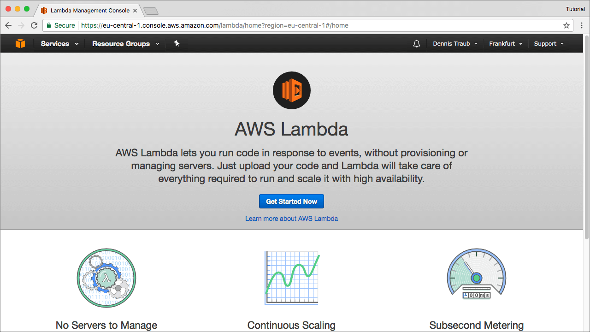Open the Dennis Traub account menu
Image resolution: width=590 pixels, height=332 pixels.
455,44
